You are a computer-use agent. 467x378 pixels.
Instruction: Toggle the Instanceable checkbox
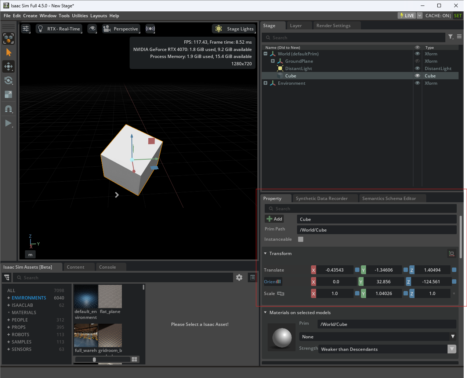pyautogui.click(x=301, y=239)
